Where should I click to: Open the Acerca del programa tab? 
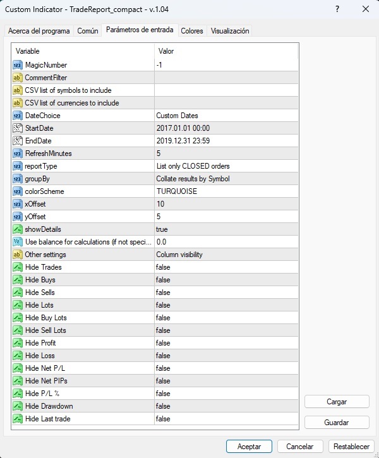39,31
